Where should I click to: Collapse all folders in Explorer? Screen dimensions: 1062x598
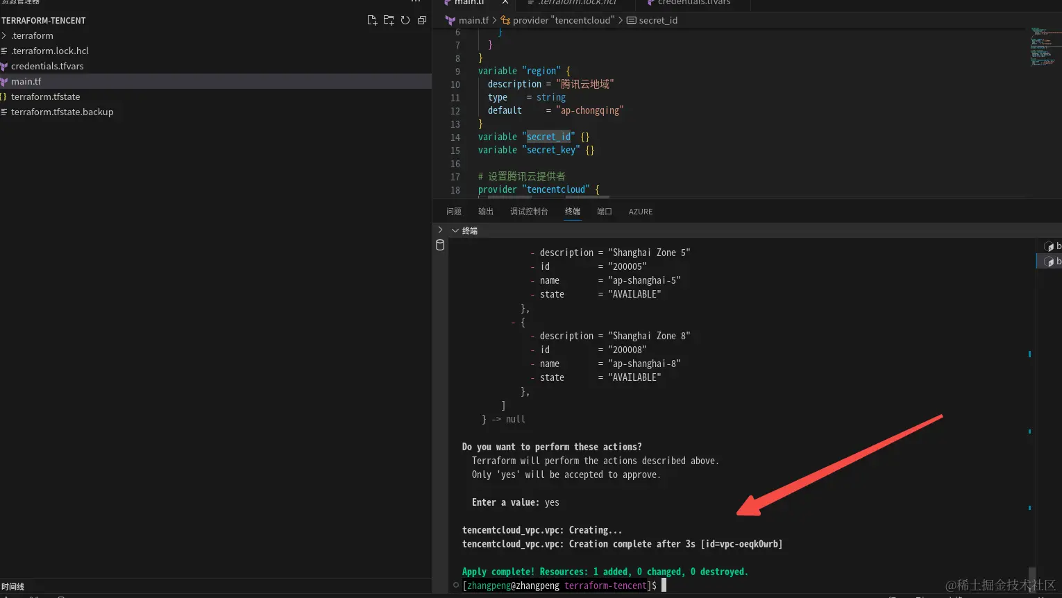(x=422, y=20)
